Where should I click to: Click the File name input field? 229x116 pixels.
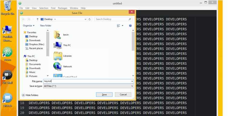[x=88, y=81]
